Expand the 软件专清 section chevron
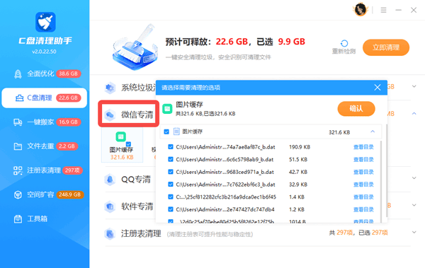Viewport: 425px width, 268px height. (x=414, y=205)
